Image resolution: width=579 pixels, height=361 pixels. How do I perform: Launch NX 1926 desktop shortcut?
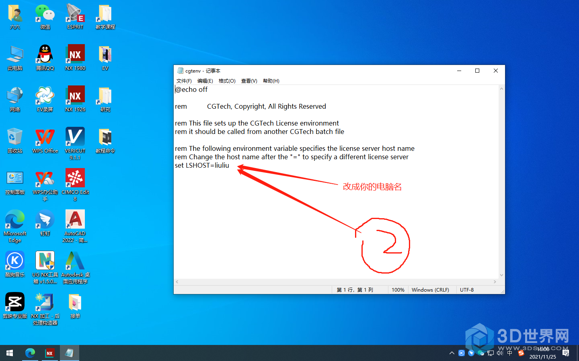tap(75, 99)
